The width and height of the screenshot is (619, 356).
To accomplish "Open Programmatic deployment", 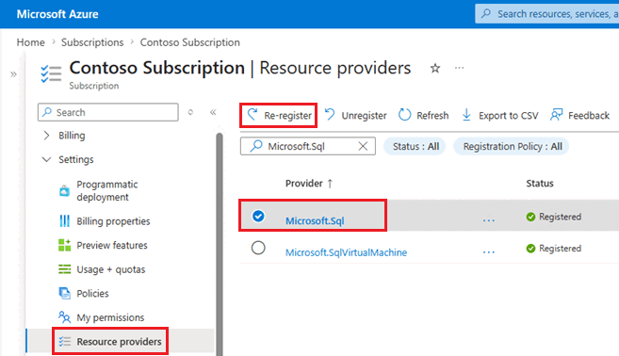I will 107,190.
